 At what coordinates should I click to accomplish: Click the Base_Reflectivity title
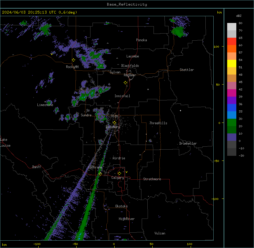point(127,4)
